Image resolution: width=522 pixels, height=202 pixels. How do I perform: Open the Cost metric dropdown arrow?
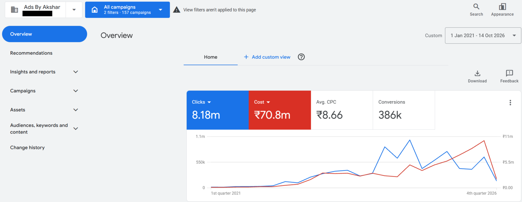click(x=268, y=102)
